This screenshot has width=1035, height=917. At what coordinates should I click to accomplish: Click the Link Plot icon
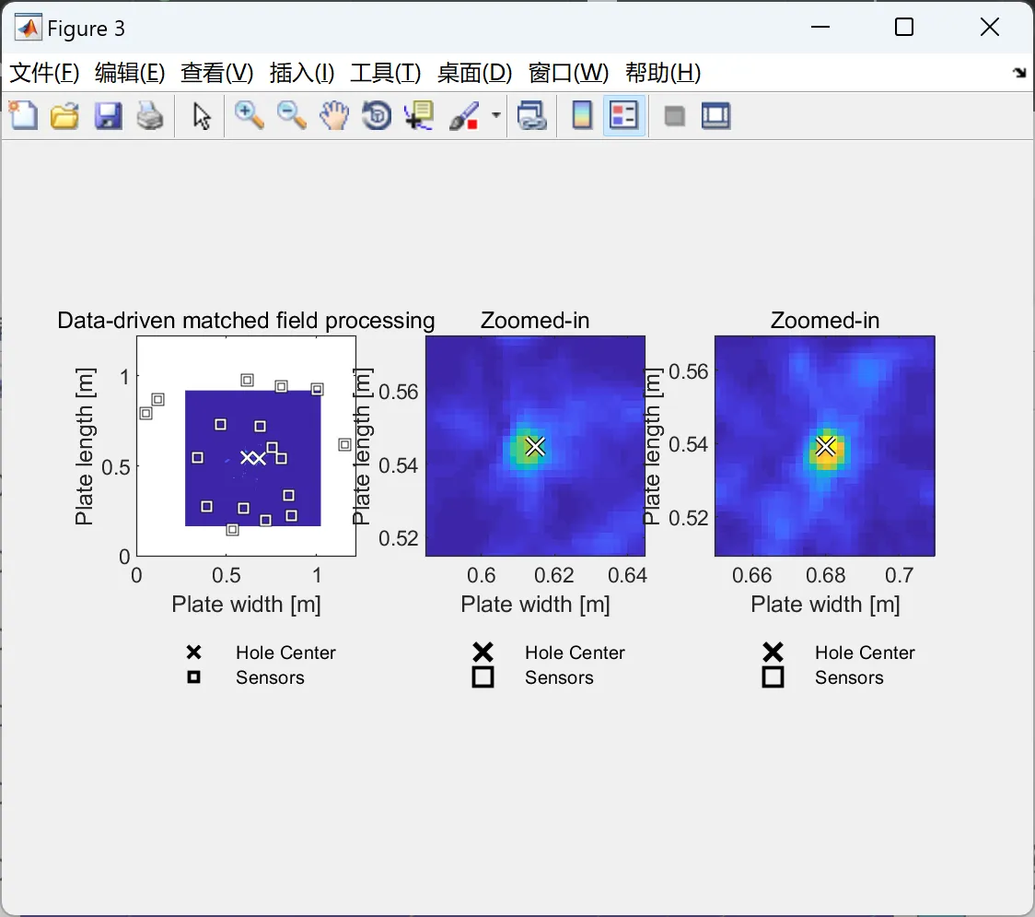tap(532, 116)
